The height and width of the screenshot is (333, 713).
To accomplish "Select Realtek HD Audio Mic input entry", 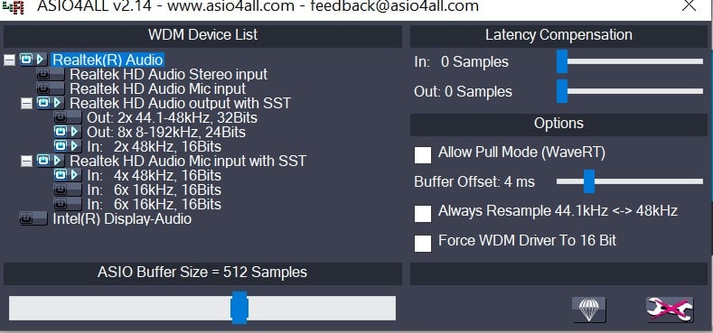I will coord(158,88).
